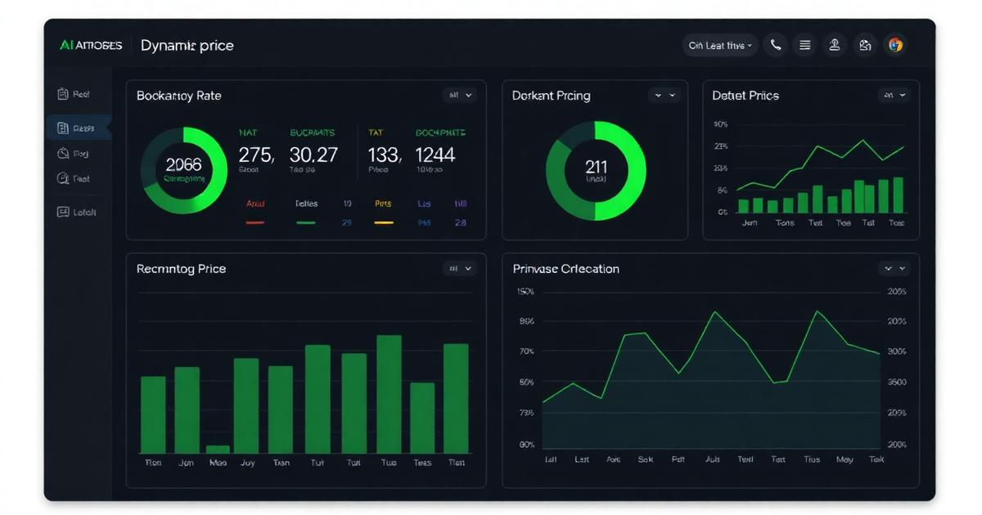Open the list menu icon in header
Viewport: 982px width, 515px height.
pos(805,45)
